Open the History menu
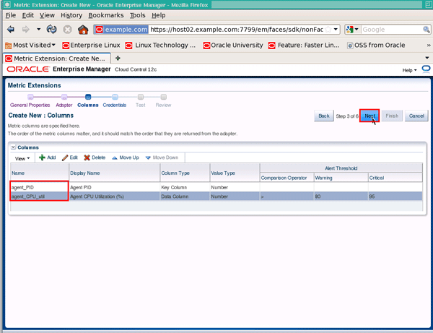This screenshot has height=333, width=433. 71,15
